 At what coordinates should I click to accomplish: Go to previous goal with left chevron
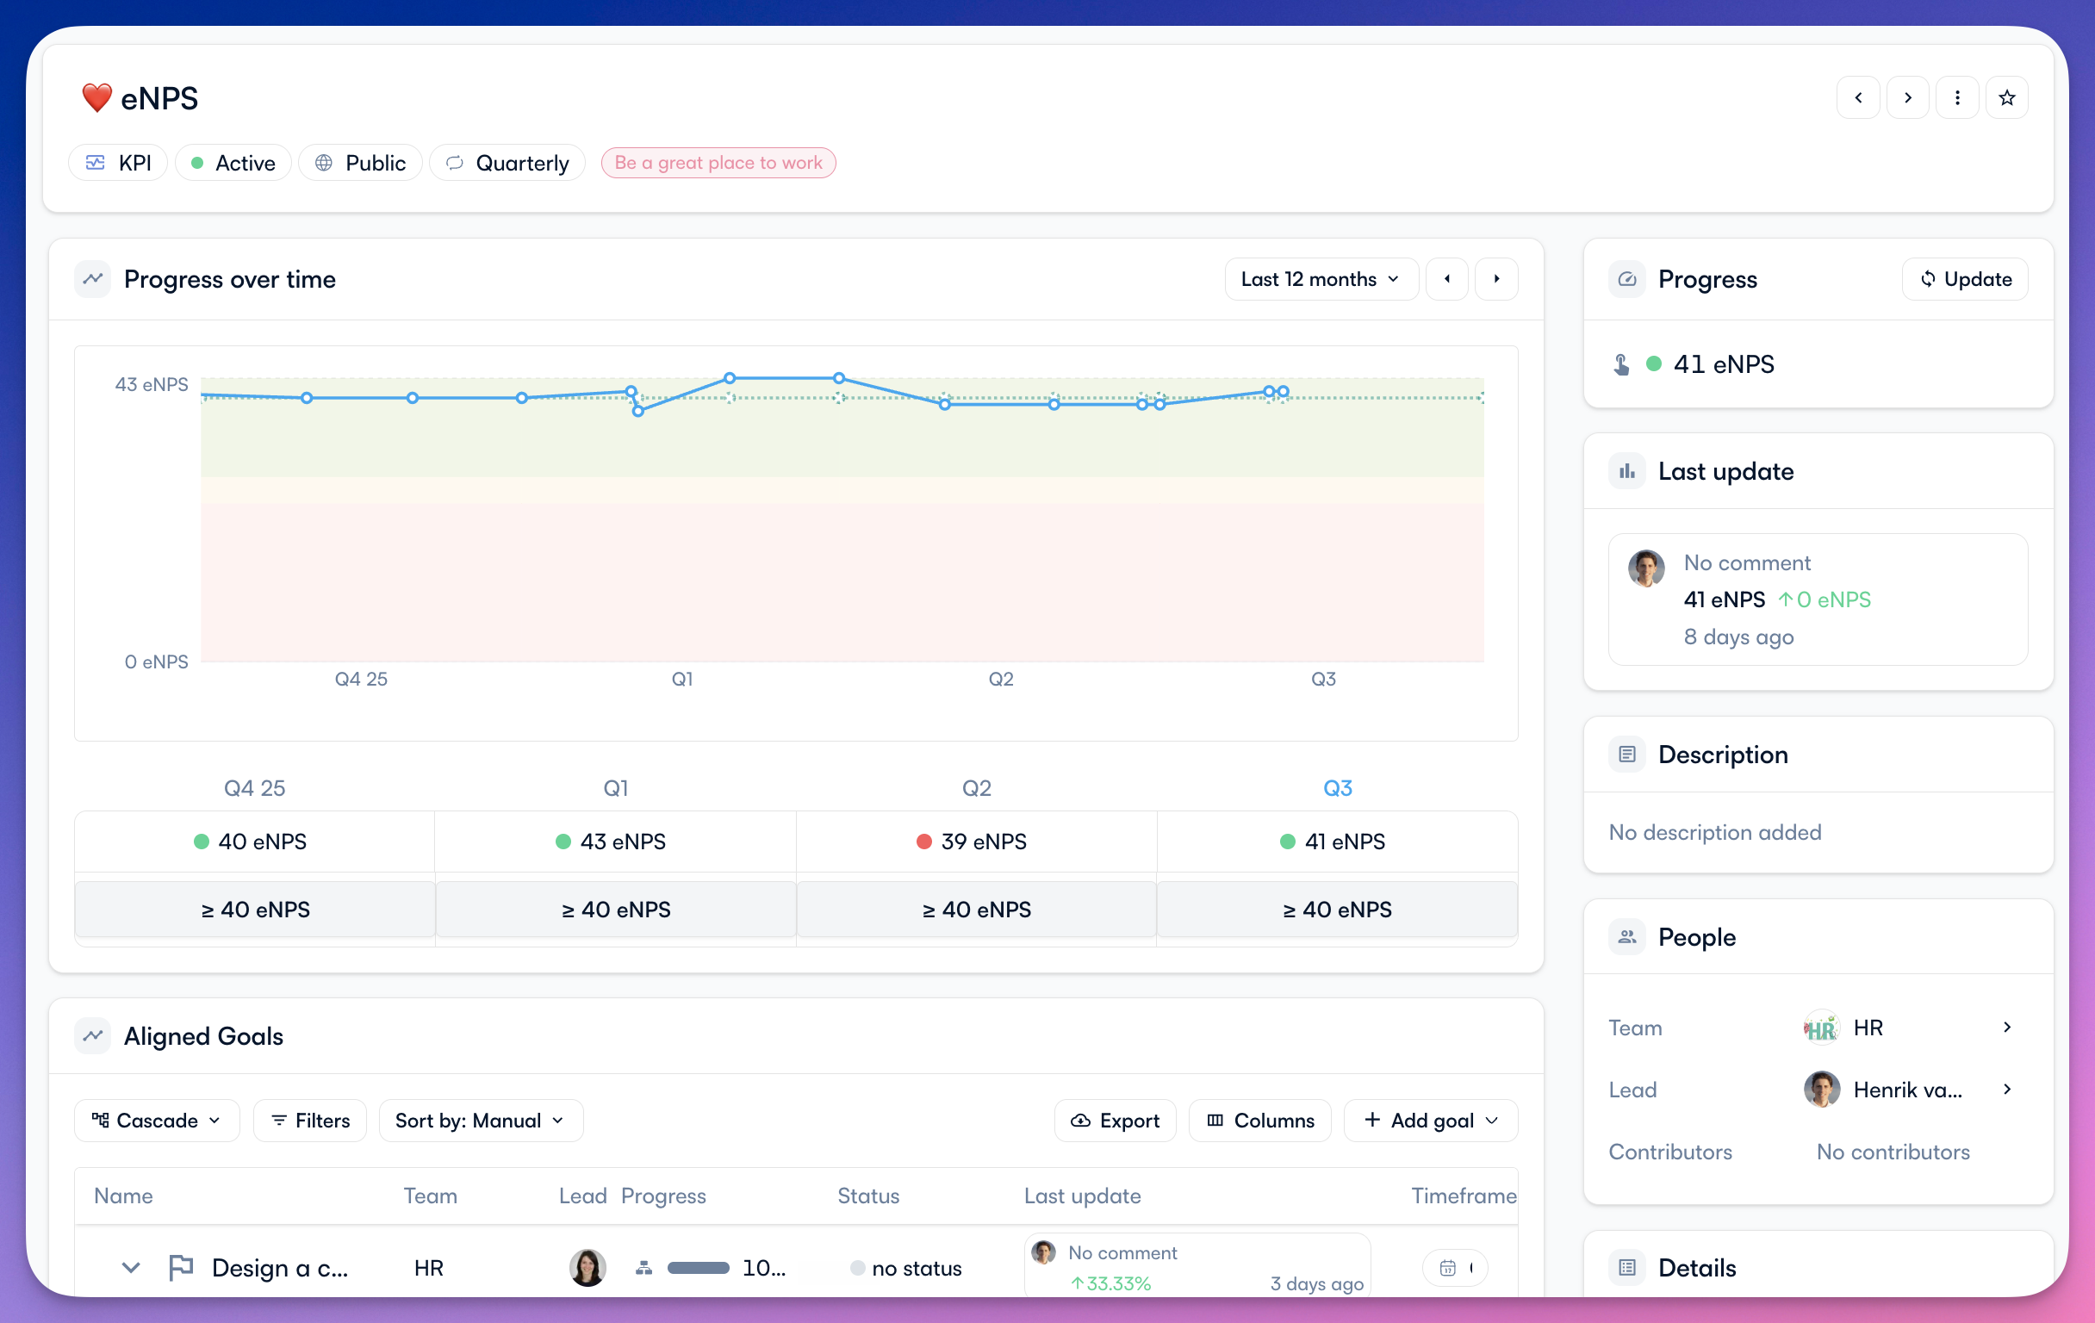pos(1857,97)
